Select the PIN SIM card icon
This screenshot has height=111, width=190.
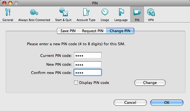[137, 12]
